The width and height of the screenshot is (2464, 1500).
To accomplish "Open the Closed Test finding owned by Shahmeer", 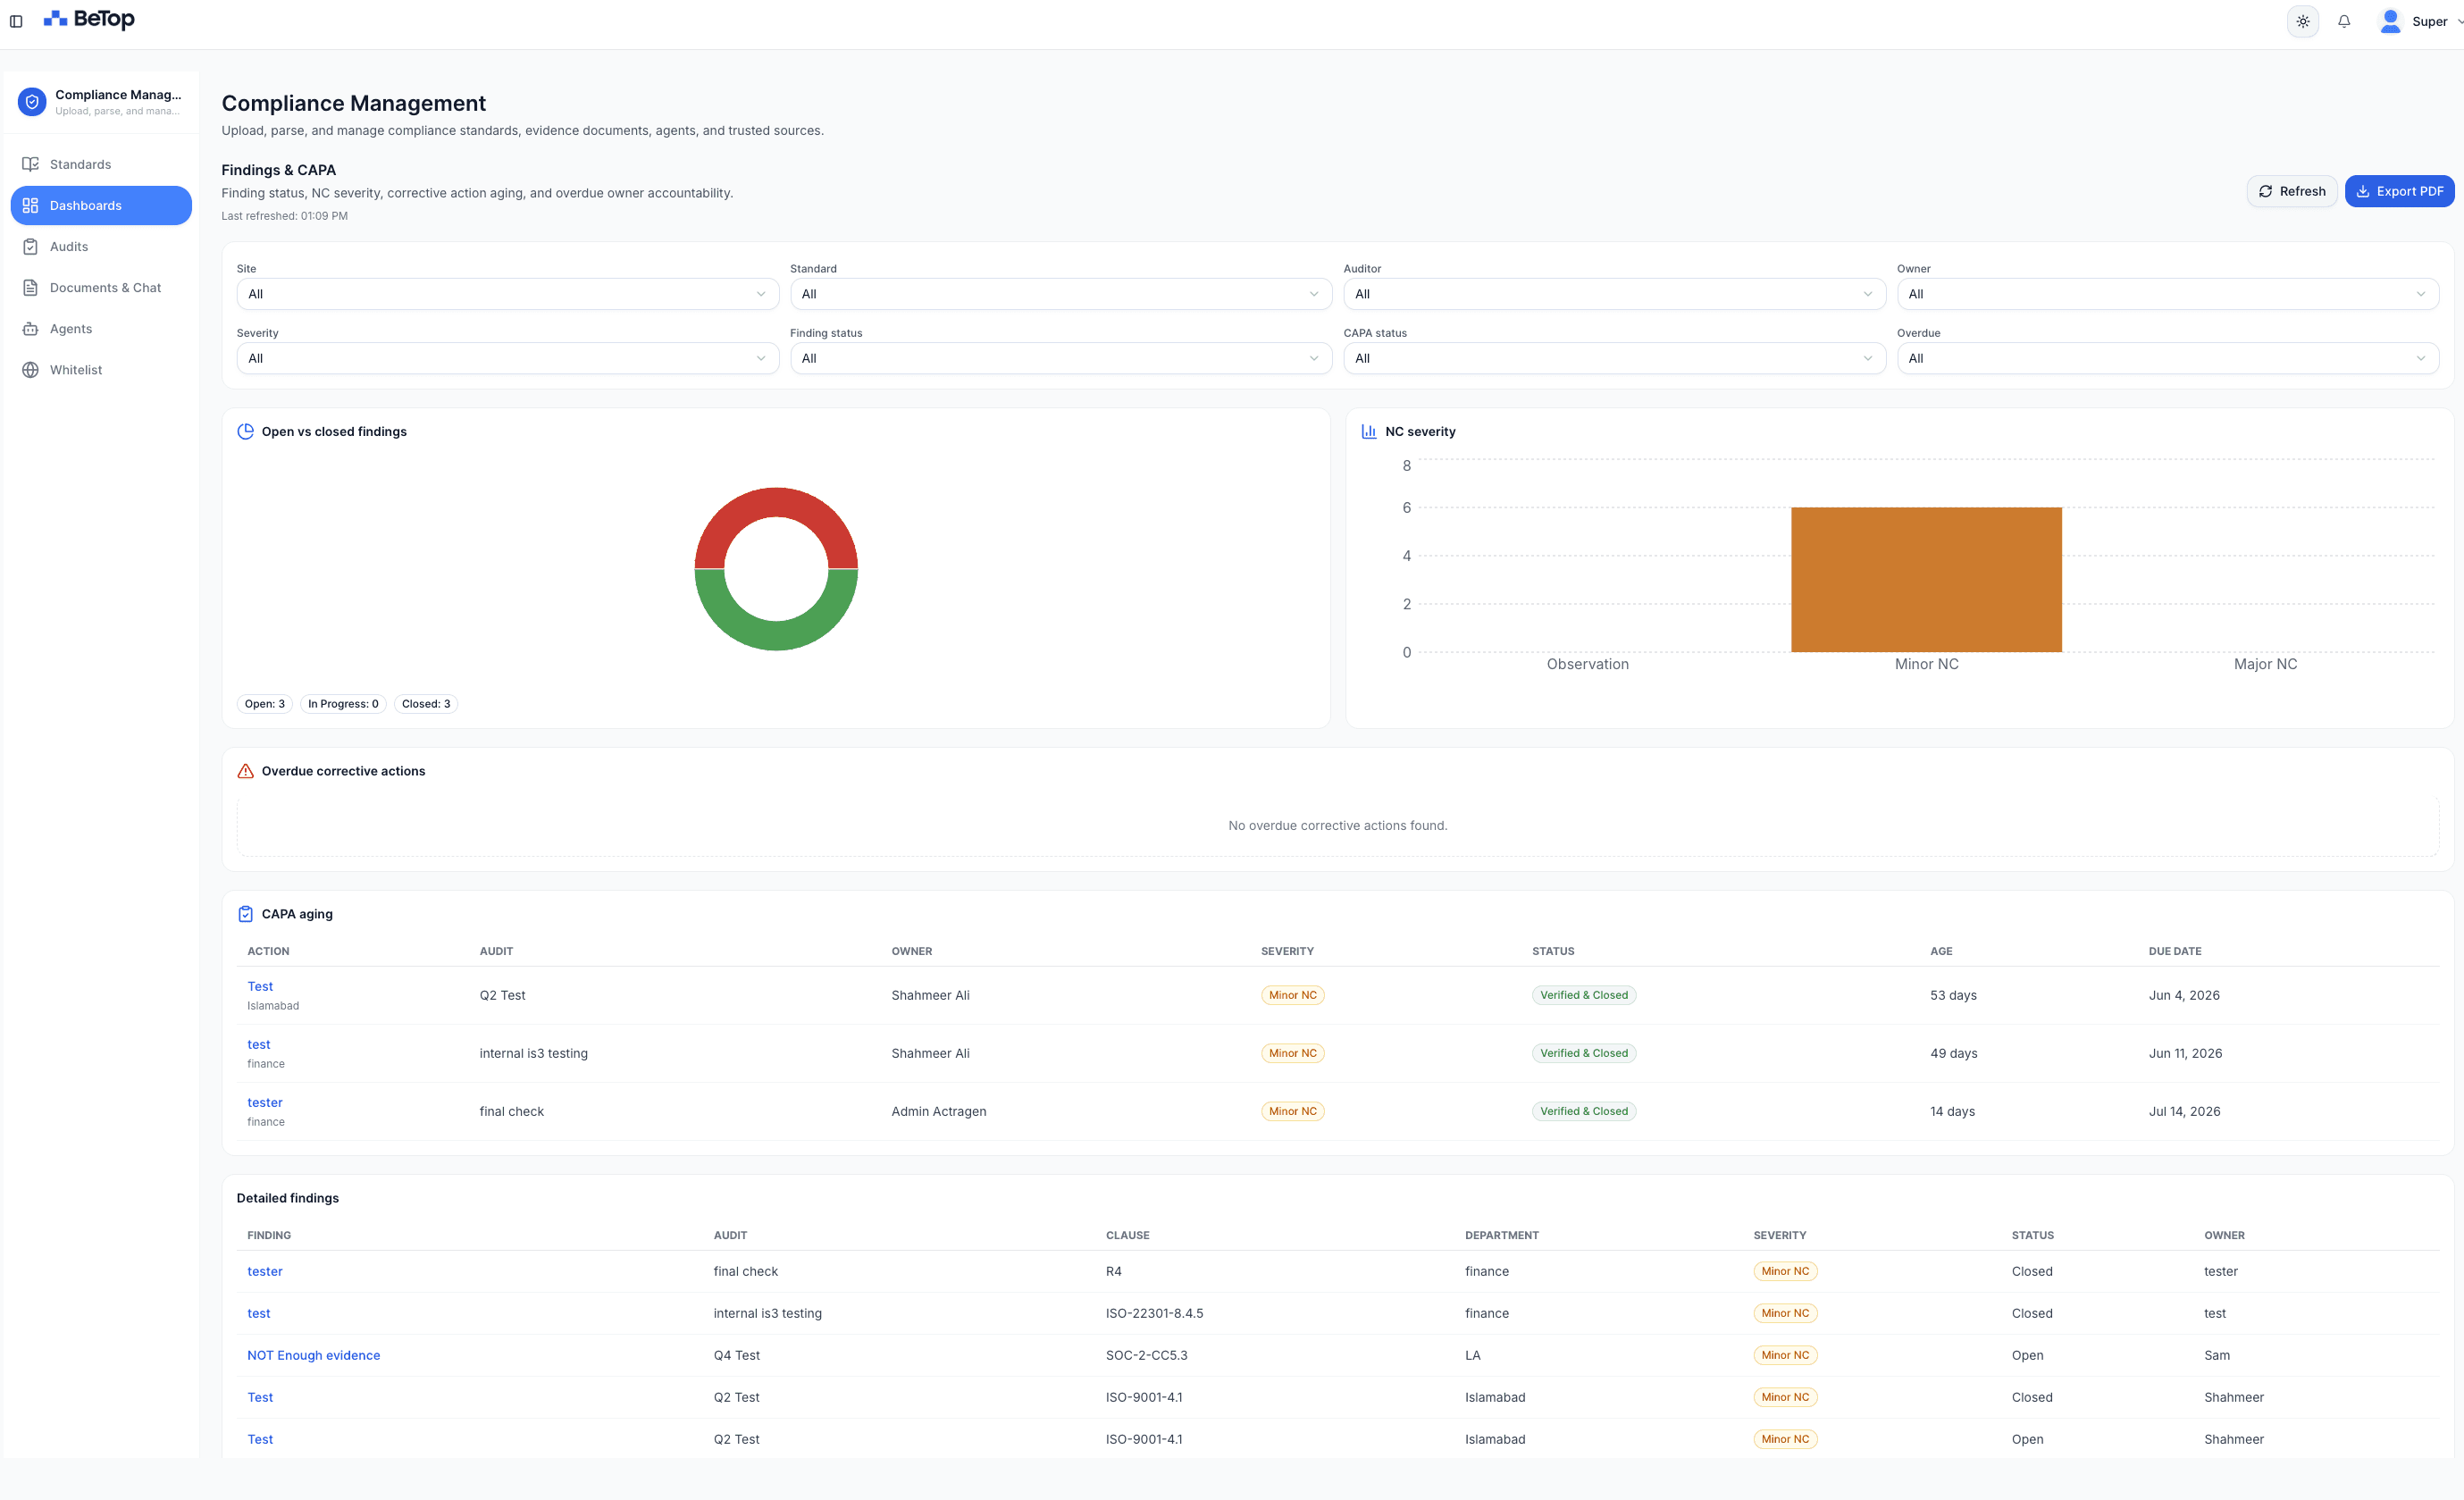I will (x=260, y=1397).
